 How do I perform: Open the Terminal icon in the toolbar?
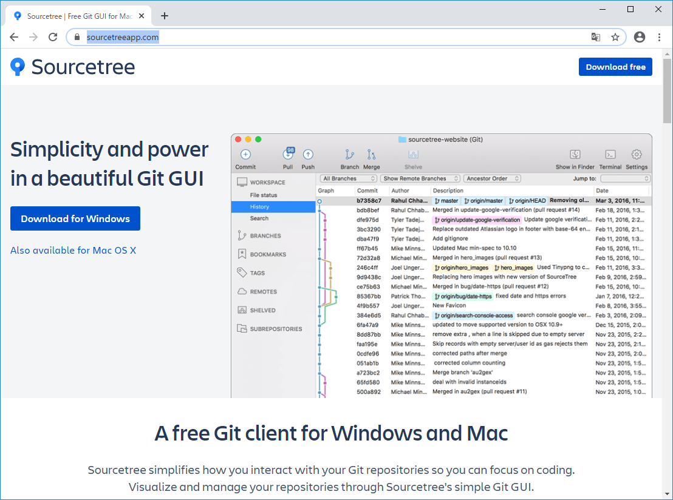click(610, 154)
